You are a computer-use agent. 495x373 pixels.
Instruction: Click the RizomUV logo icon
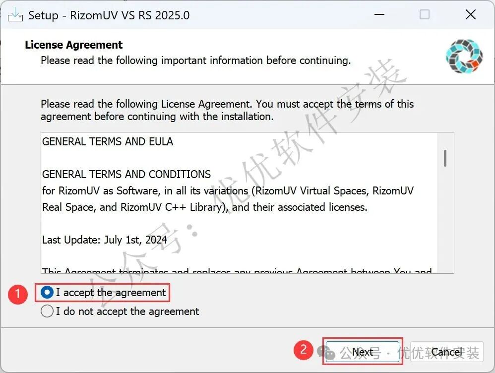464,56
